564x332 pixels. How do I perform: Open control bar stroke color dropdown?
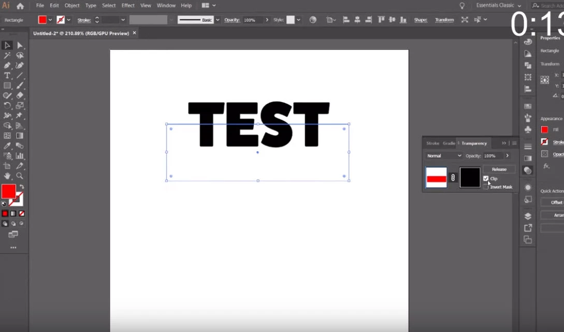pos(68,20)
